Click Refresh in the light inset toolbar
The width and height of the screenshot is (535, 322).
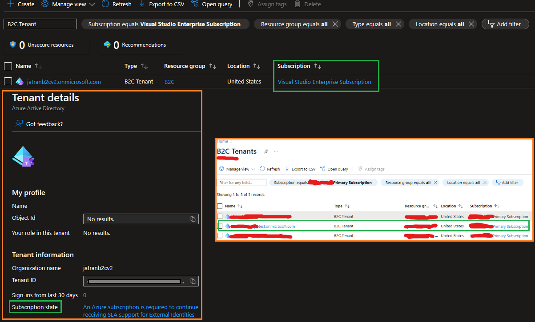[270, 169]
